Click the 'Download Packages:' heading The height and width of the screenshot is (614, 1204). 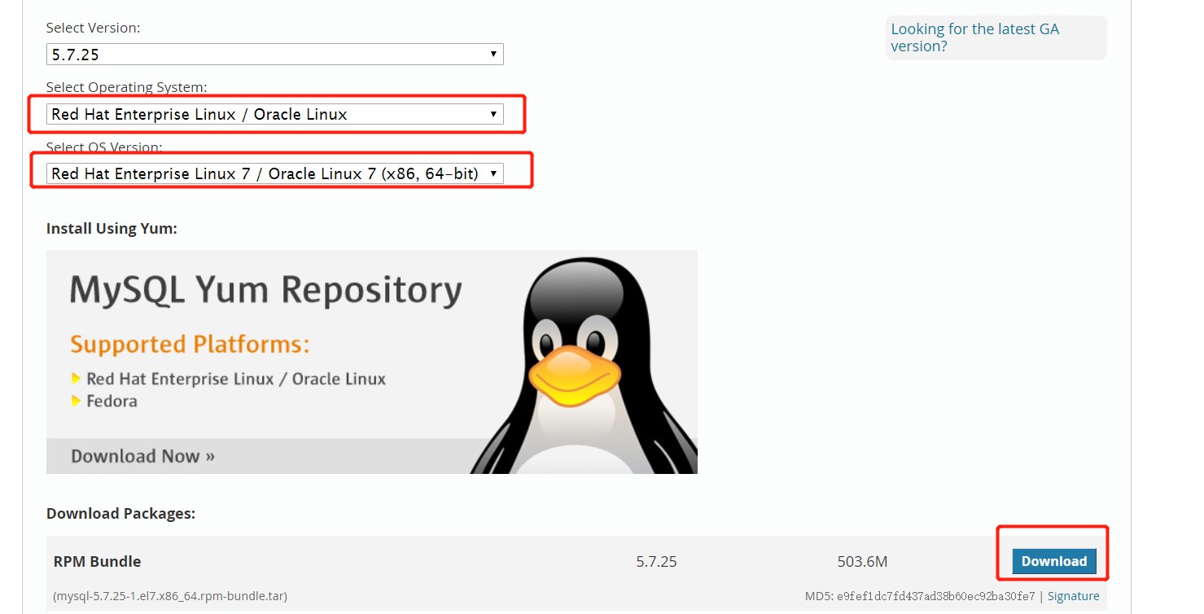point(120,514)
